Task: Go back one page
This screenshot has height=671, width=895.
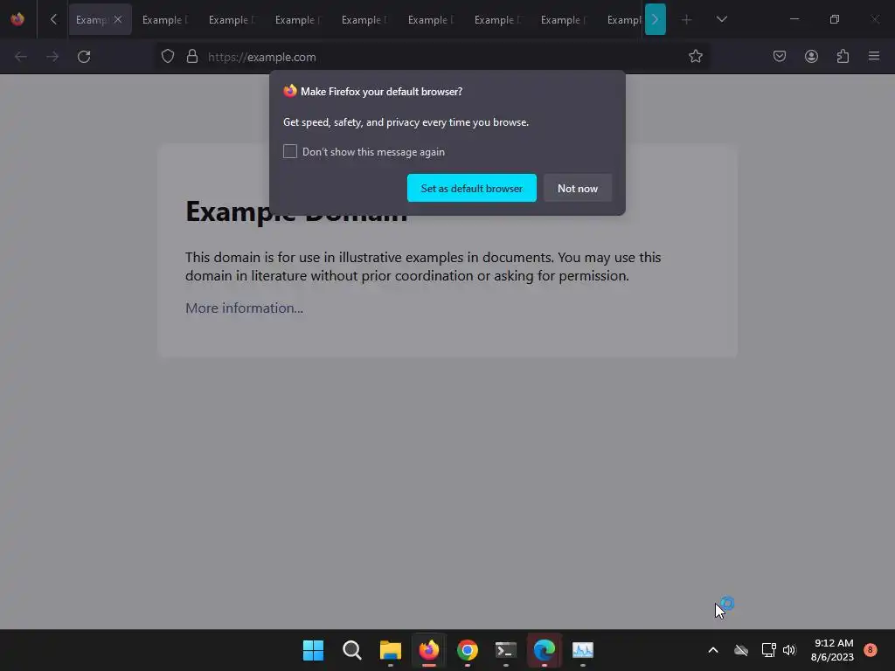Action: click(x=21, y=57)
